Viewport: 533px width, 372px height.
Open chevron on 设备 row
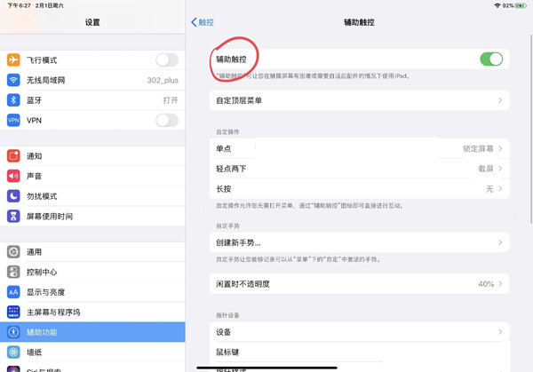(x=500, y=331)
